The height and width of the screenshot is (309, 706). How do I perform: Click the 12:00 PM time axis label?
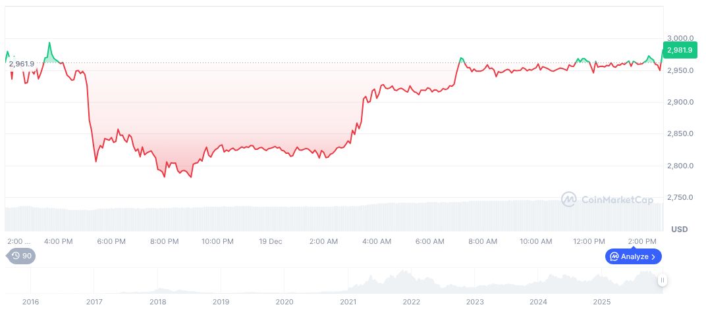pos(589,241)
